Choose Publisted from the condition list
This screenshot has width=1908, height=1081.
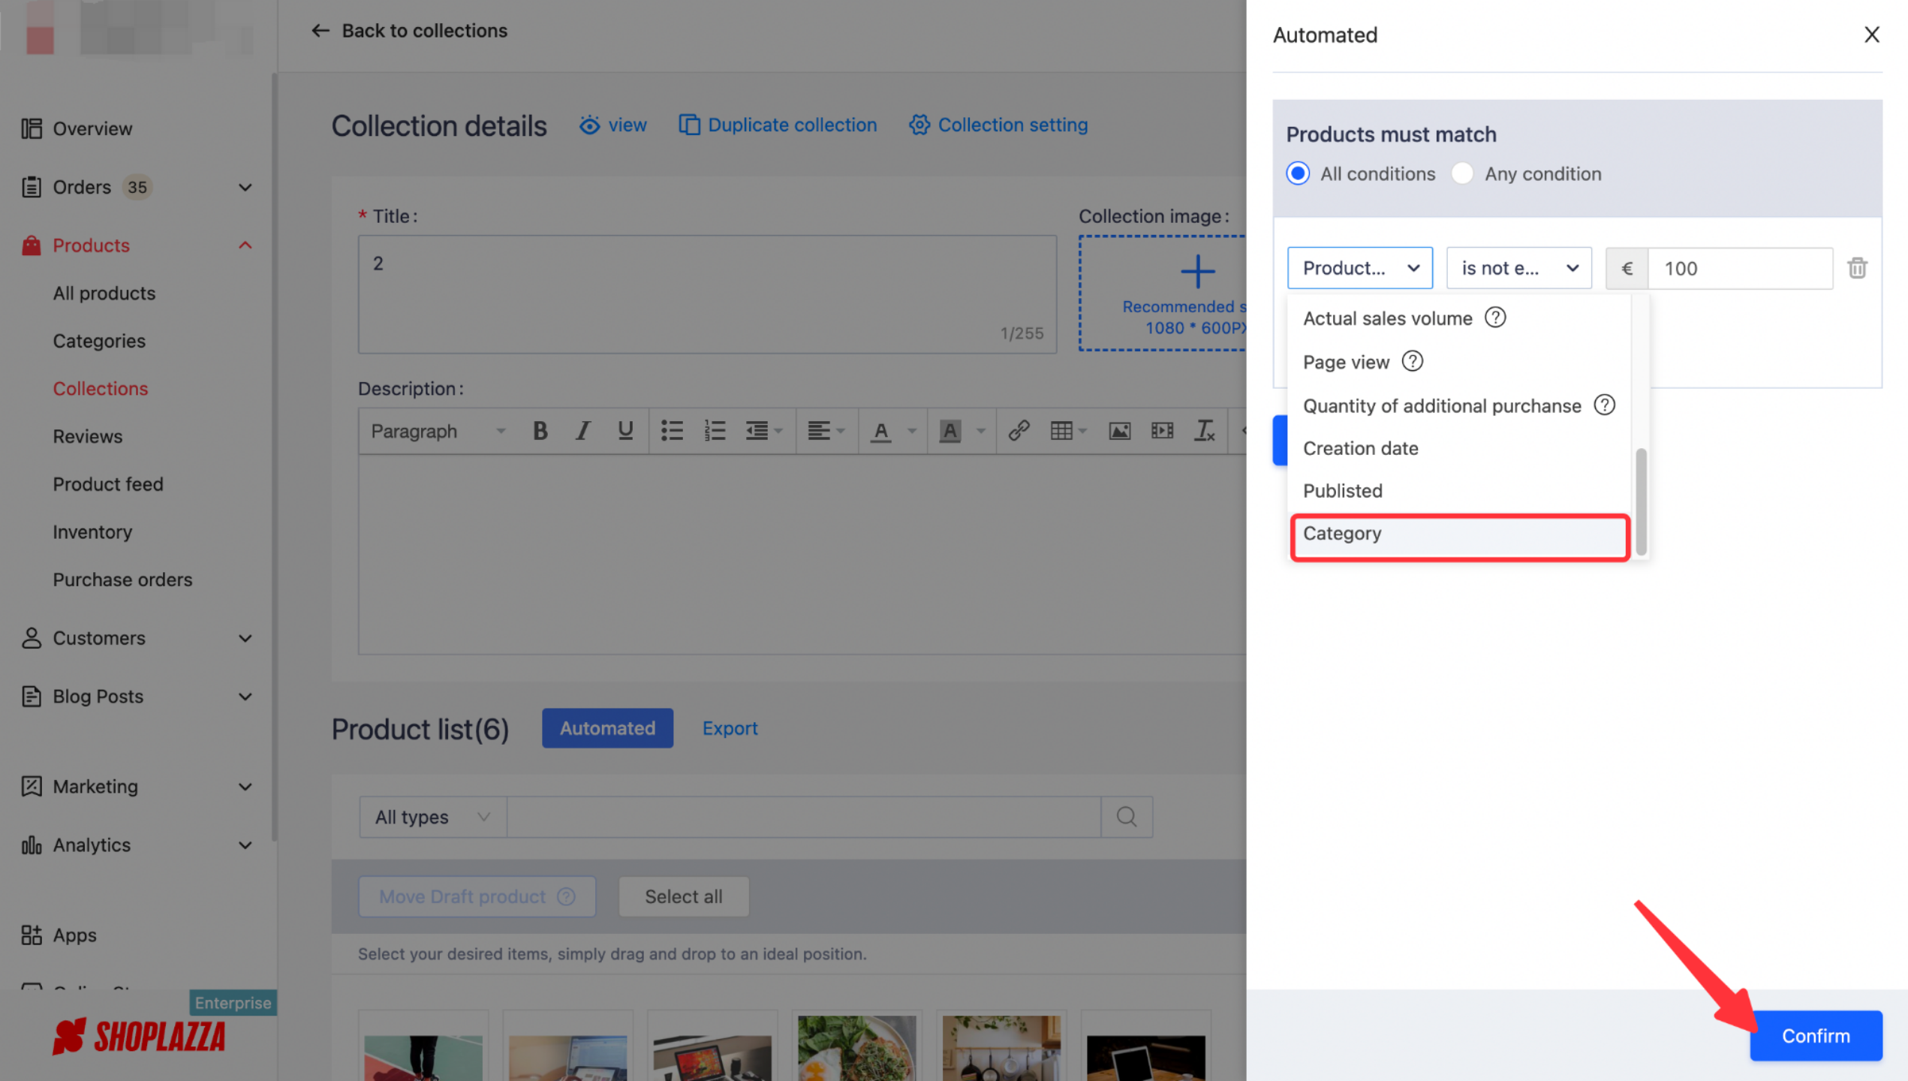coord(1459,491)
